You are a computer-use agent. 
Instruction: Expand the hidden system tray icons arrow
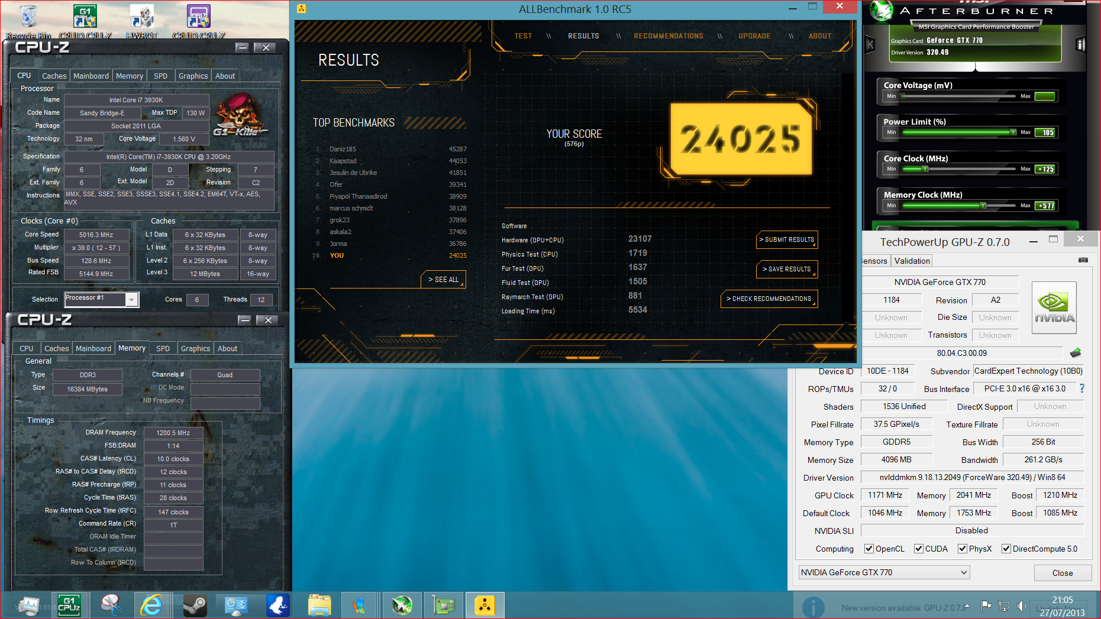tap(967, 606)
